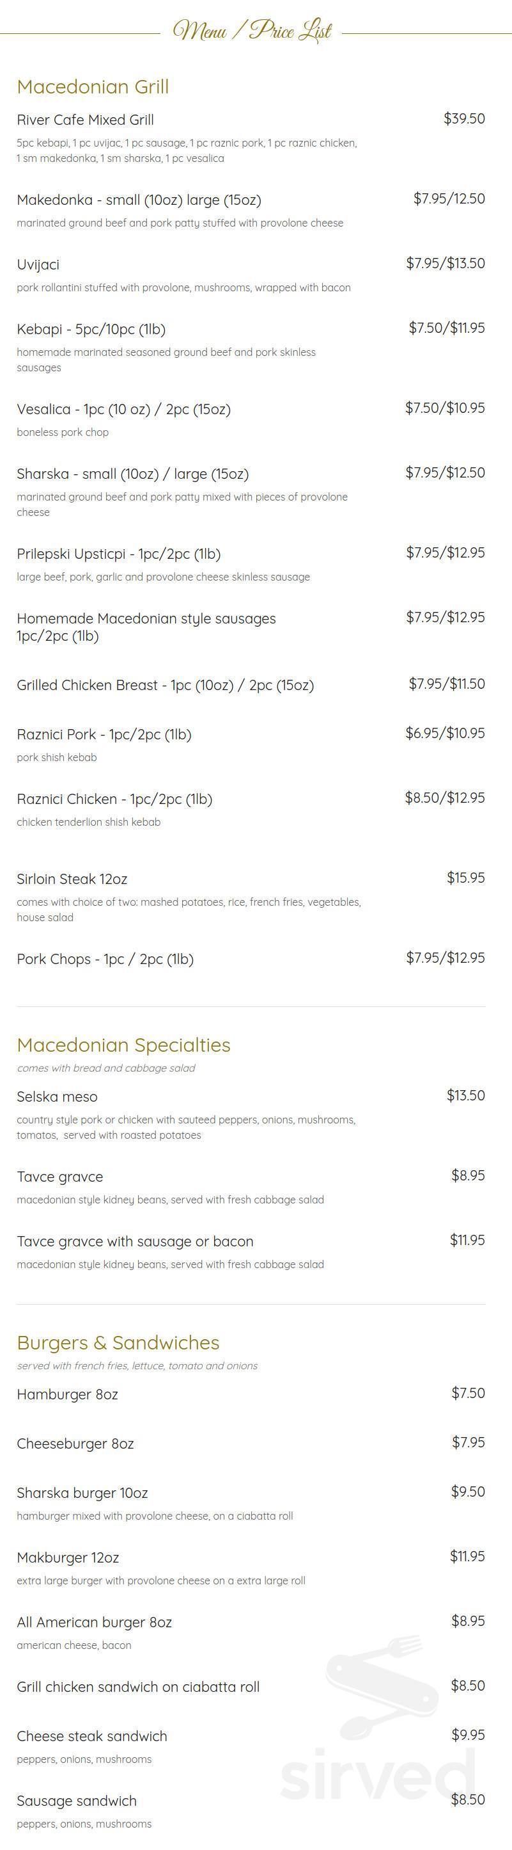The width and height of the screenshot is (512, 1850).
Task: Select the Menu / Price List heading
Action: 252,31
